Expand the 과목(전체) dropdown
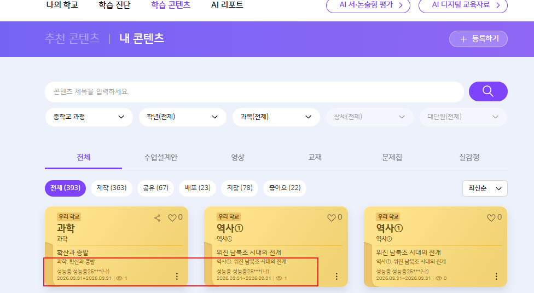This screenshot has width=534, height=293. point(276,117)
